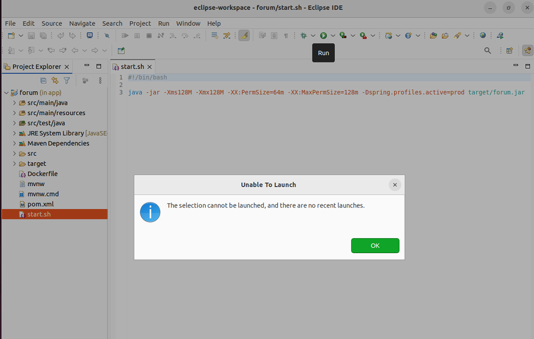Click the Open Task folder icon

(x=445, y=35)
